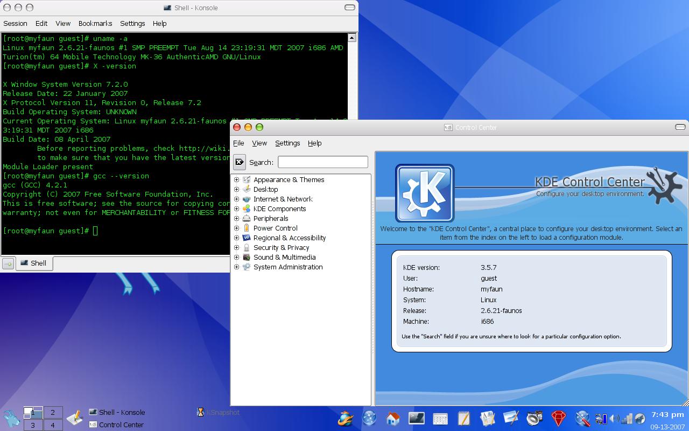Viewport: 689px width, 431px height.
Task: Open the Help menu in Konsole
Action: [x=160, y=23]
